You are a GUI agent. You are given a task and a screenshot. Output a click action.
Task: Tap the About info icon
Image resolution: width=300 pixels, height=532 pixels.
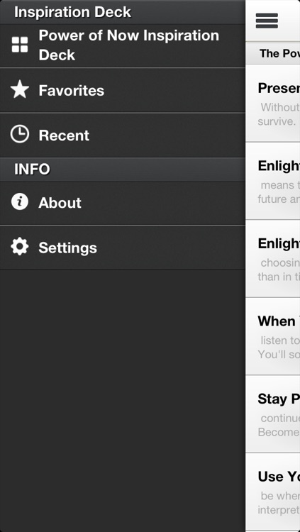click(20, 201)
